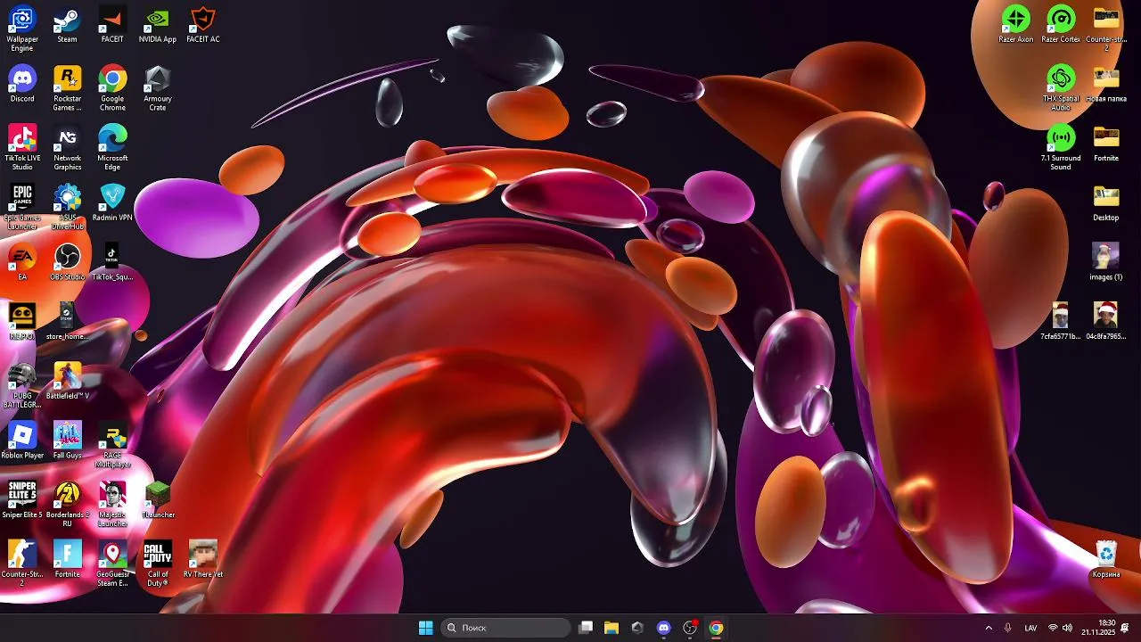The height and width of the screenshot is (642, 1141).
Task: Click the microphone tray icon
Action: point(1008,628)
